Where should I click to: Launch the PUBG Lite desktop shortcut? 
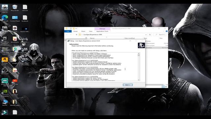click(x=5, y=28)
